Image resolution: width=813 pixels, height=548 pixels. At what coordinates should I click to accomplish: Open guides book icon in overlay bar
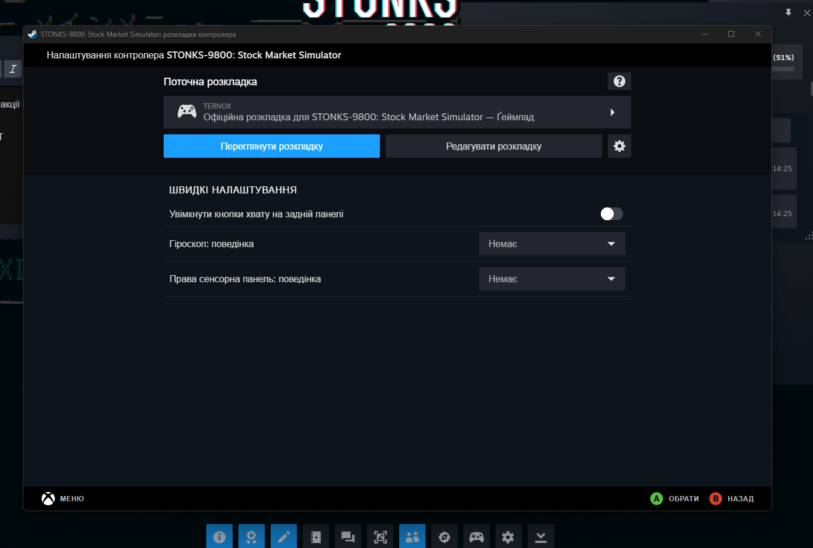click(316, 536)
